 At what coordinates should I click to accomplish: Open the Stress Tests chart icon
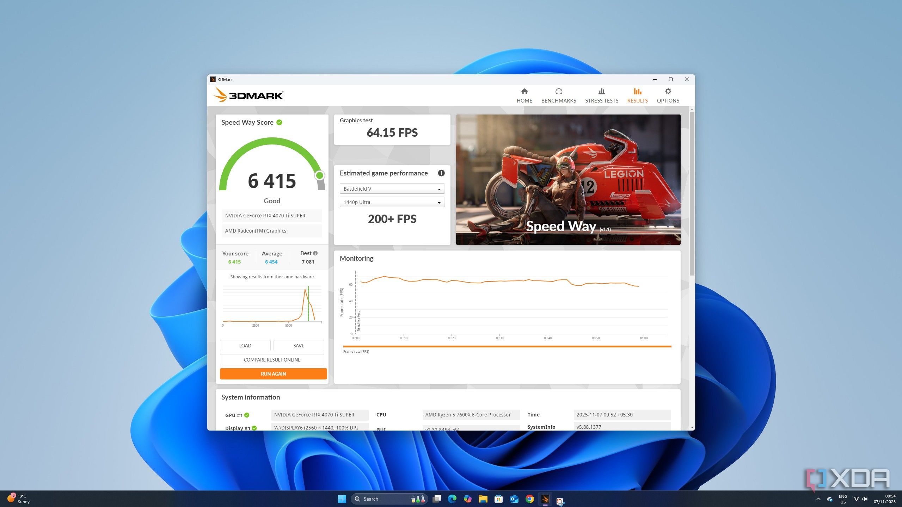[601, 92]
